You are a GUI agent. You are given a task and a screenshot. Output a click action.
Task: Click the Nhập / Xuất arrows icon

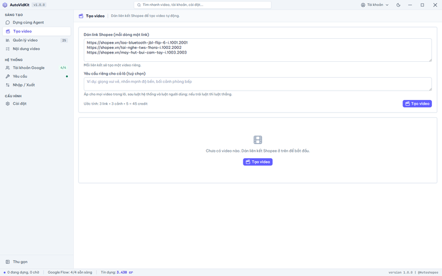point(8,85)
